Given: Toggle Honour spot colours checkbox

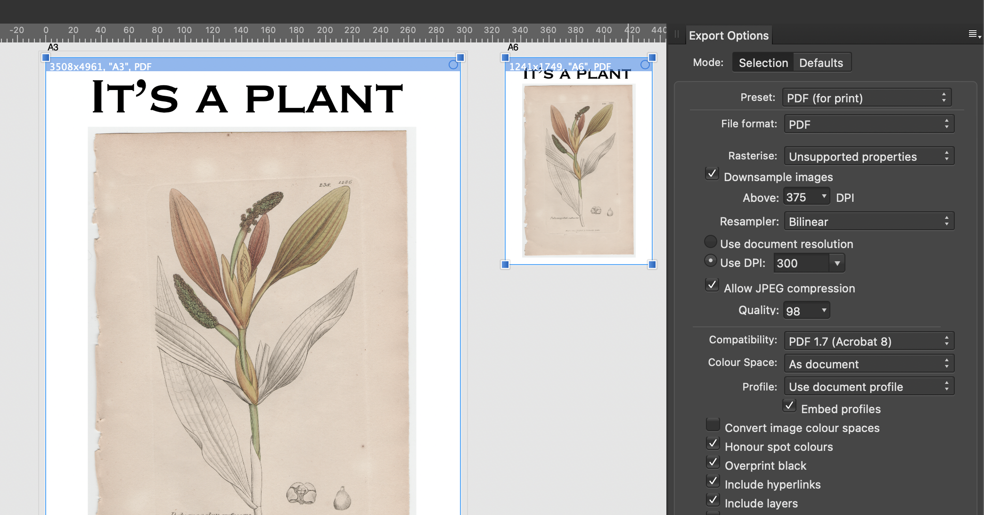Looking at the screenshot, I should click(x=713, y=443).
